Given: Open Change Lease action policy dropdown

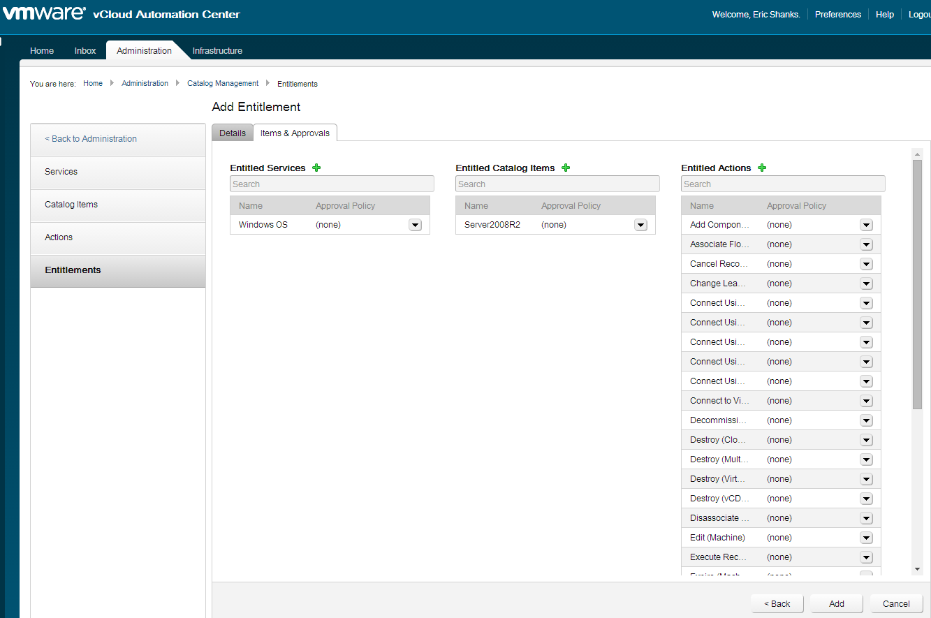Looking at the screenshot, I should [x=866, y=284].
